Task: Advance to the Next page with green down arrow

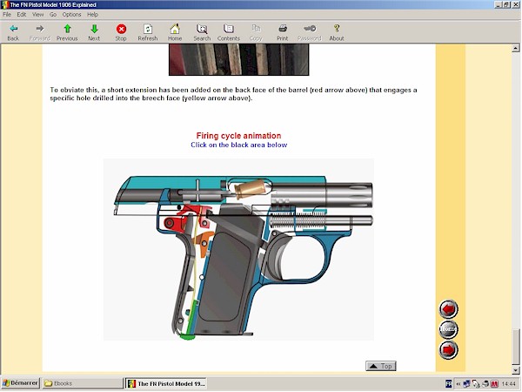Action: click(x=94, y=32)
